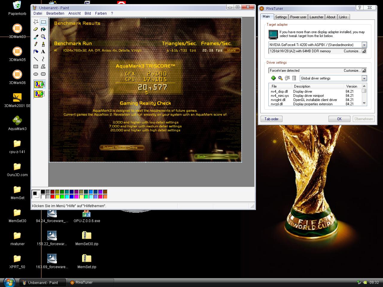Image resolution: width=383 pixels, height=287 pixels.
Task: Select the Rectangle shape tool
Action: (36, 67)
